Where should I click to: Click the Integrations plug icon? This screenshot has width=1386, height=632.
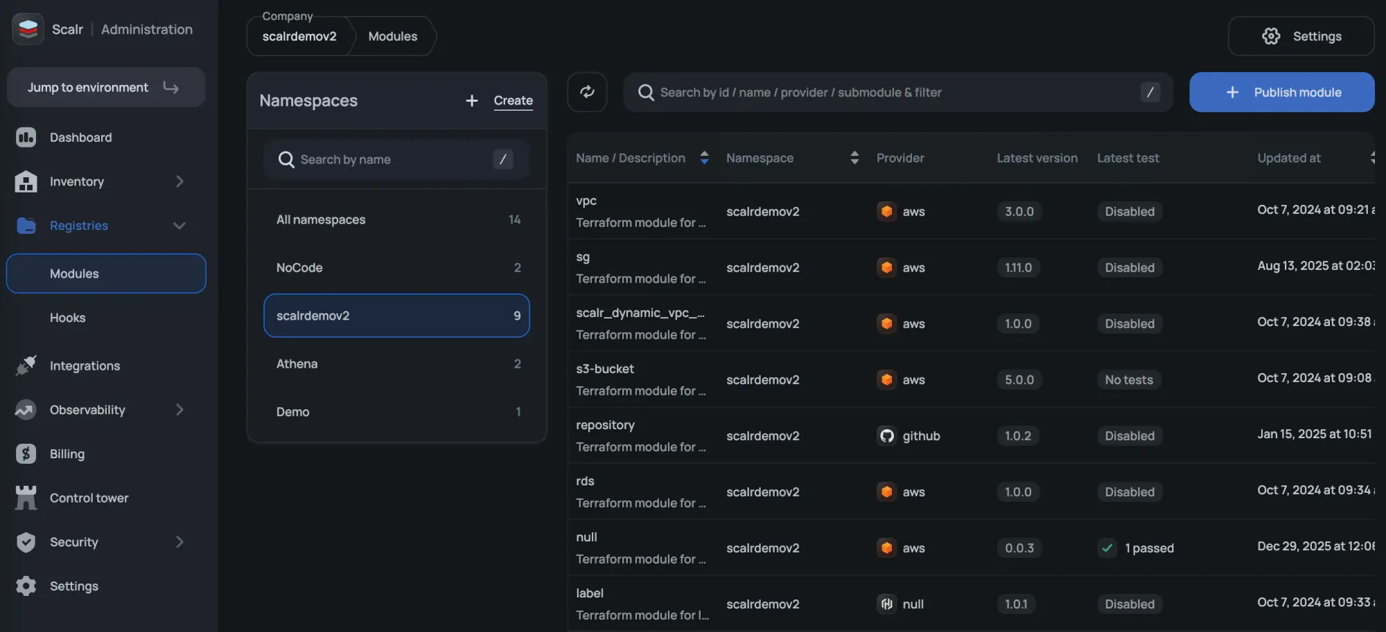(x=26, y=365)
